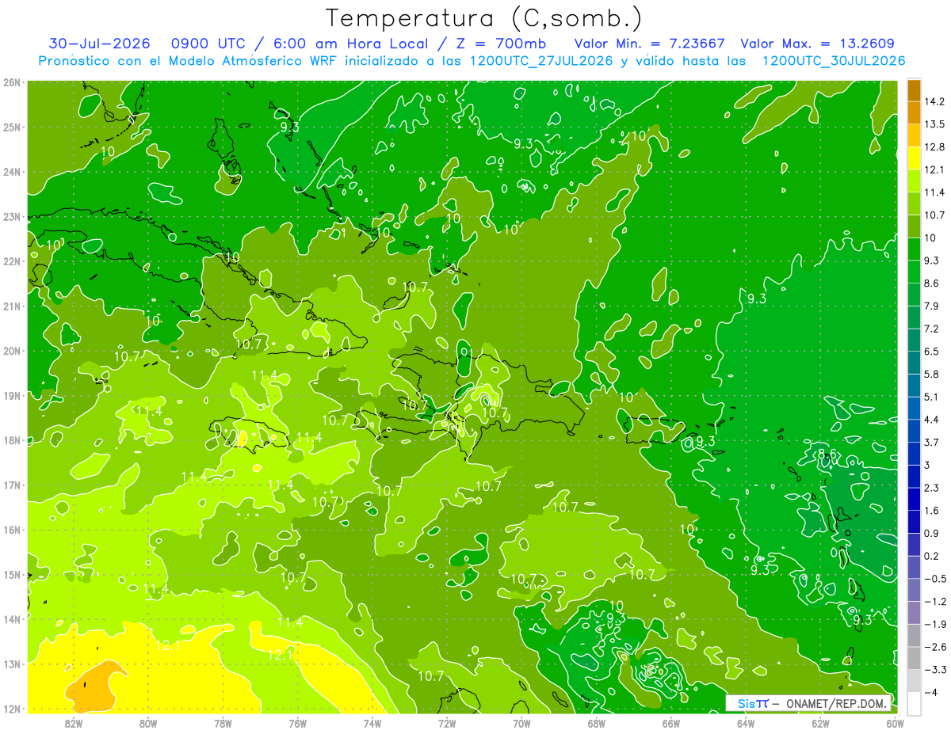Click the "24N" latitude axis label
The image size is (951, 734).
[11, 172]
